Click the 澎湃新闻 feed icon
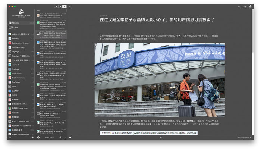 click(x=10, y=117)
